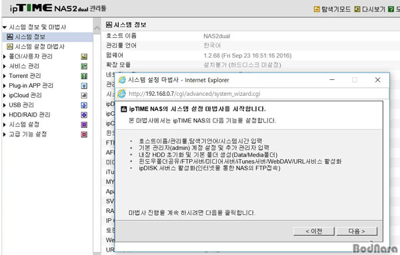Open 시스템 설정 마법사 in the sidebar
The image size is (400, 255).
click(x=40, y=47)
